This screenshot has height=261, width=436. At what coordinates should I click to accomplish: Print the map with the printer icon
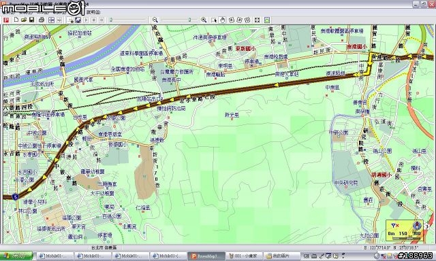point(42,20)
